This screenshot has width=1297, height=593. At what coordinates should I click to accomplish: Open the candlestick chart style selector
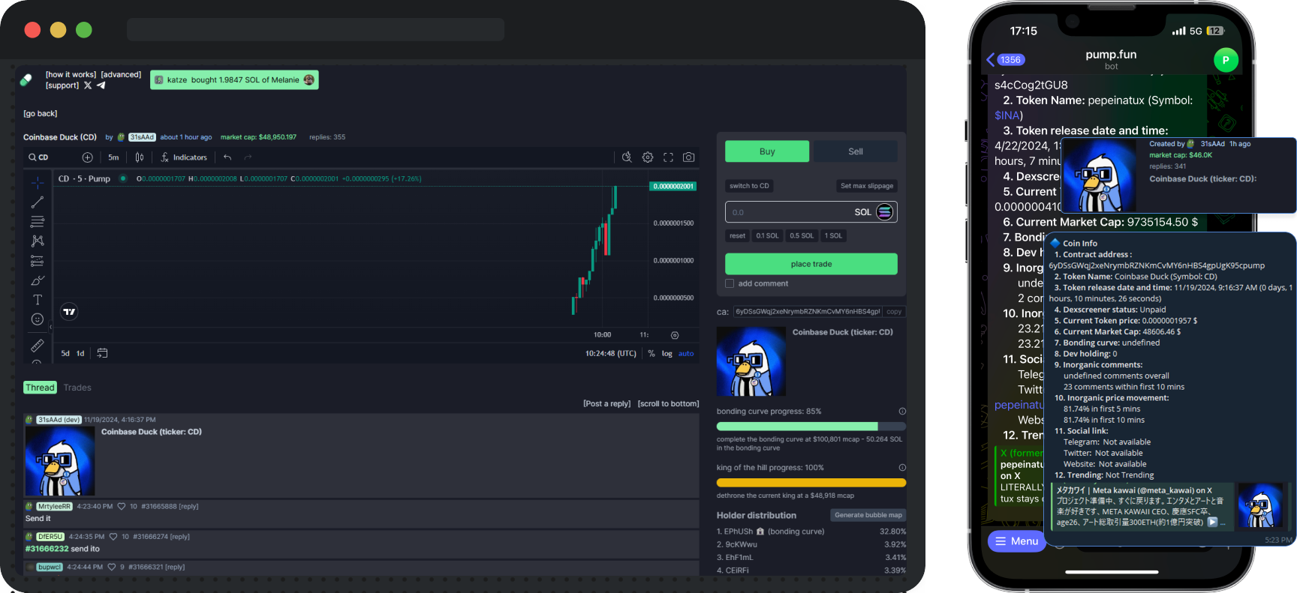click(x=139, y=157)
